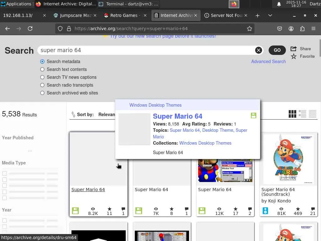Select Search metadata radio option
Image resolution: width=321 pixels, height=241 pixels.
pos(42,62)
